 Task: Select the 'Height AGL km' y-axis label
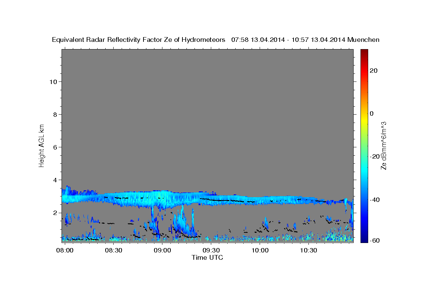tap(42, 145)
